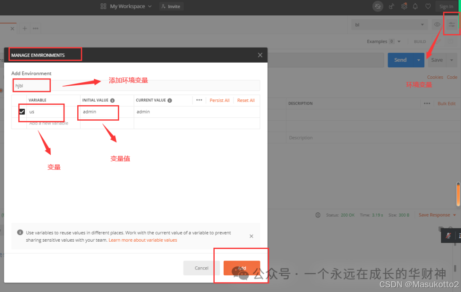461x292 pixels.
Task: Show Current Value info icon
Action: (169, 100)
